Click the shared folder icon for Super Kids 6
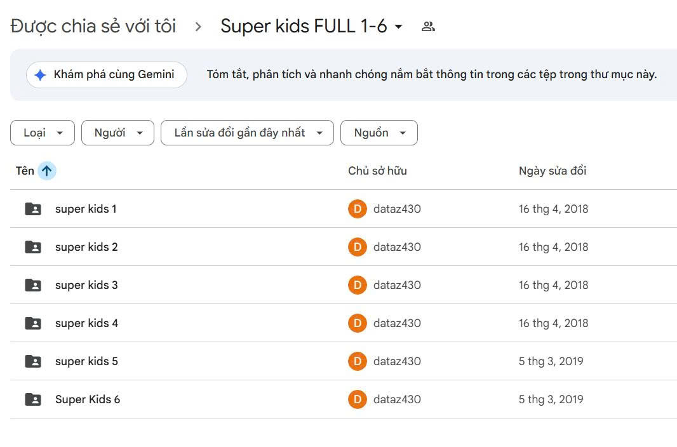The width and height of the screenshot is (677, 447). pos(33,399)
